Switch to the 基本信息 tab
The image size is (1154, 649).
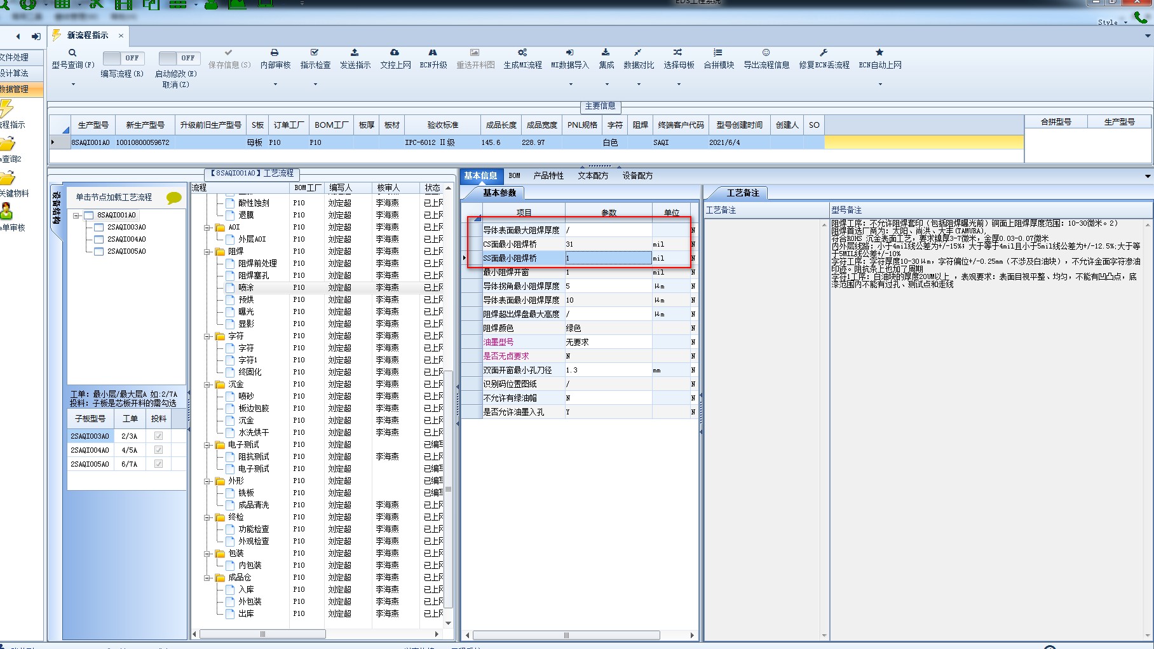481,175
